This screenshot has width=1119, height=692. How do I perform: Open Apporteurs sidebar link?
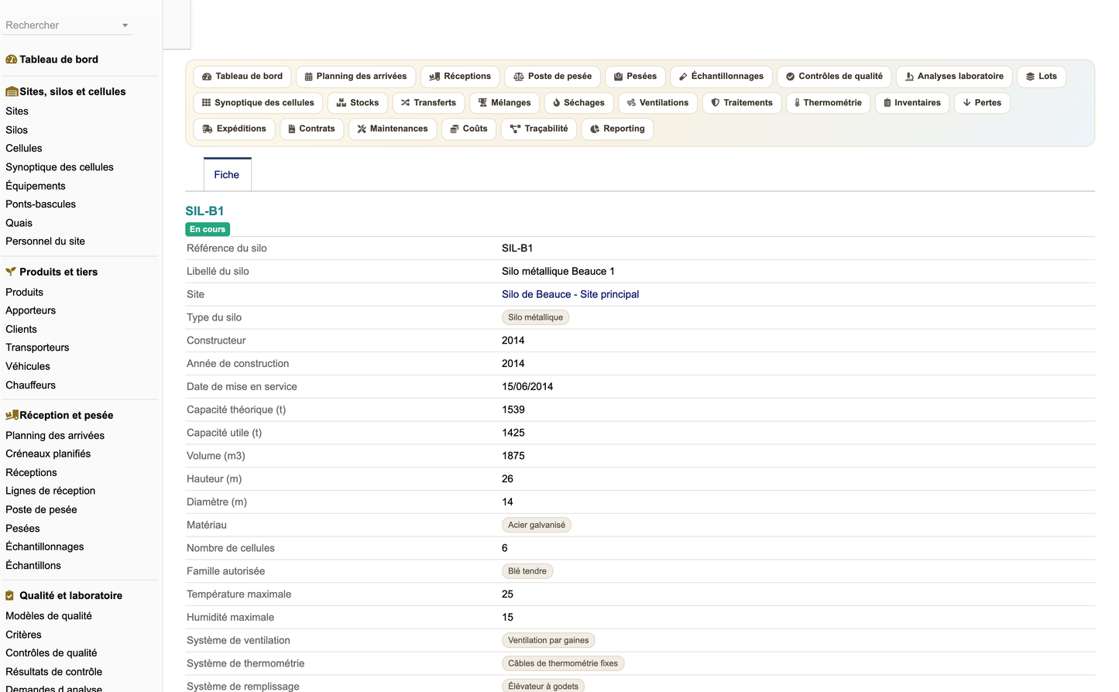coord(31,310)
